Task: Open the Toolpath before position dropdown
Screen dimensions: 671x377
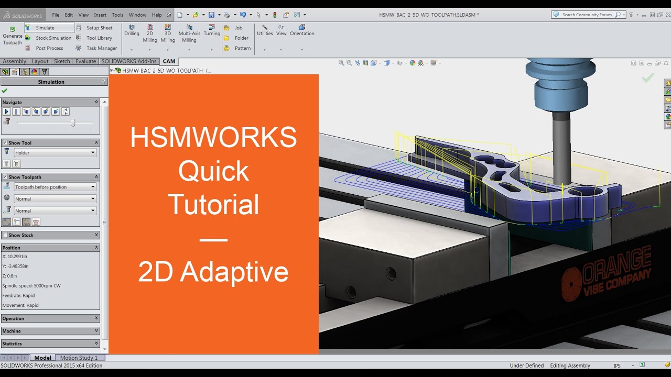Action: (55, 187)
